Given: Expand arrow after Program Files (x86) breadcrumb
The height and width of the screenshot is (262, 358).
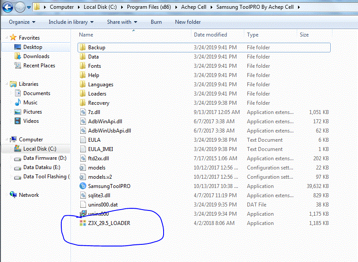Looking at the screenshot, I should coord(176,7).
